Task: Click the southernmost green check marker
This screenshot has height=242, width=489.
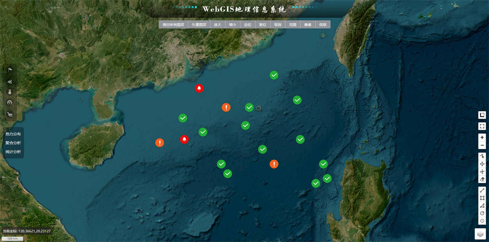Action: 316,183
